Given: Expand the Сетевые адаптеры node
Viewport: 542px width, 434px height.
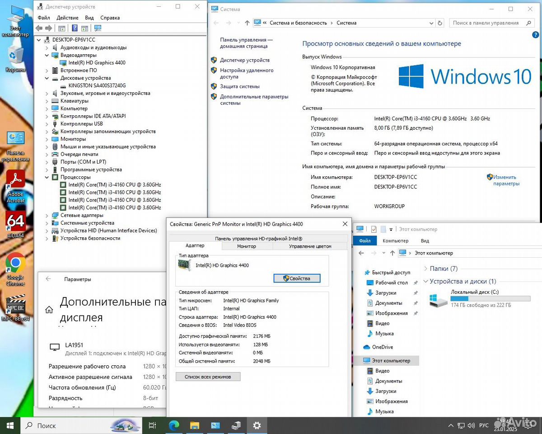Looking at the screenshot, I should (47, 215).
